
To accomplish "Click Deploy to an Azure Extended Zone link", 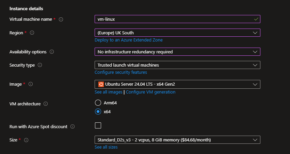I will [128, 40].
